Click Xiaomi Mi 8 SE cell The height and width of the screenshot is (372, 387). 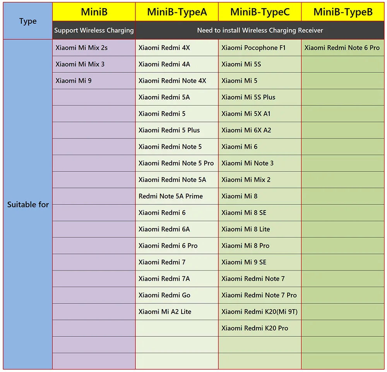[x=260, y=213]
